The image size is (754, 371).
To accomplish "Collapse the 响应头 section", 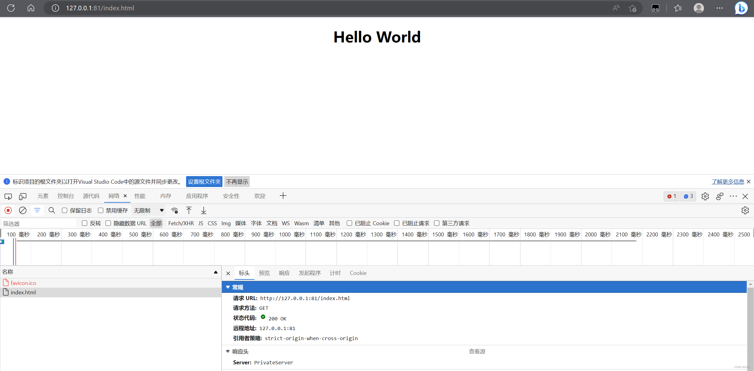I will [x=228, y=351].
